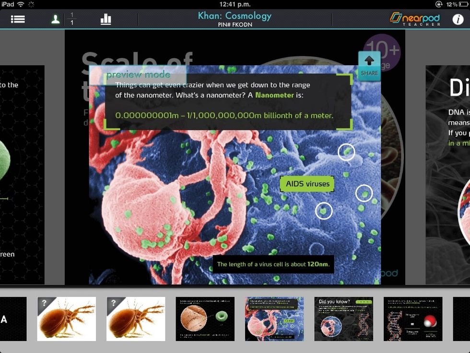
Task: Select the water molecule slide thumbnail
Action: point(413,318)
